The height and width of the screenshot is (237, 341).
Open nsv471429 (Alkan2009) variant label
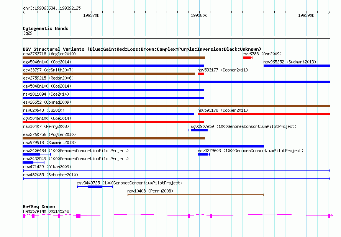coord(47,167)
